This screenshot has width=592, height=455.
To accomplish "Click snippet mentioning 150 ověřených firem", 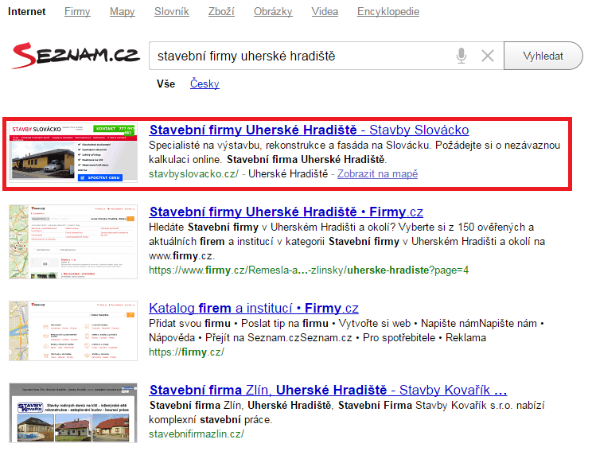I will (347, 242).
